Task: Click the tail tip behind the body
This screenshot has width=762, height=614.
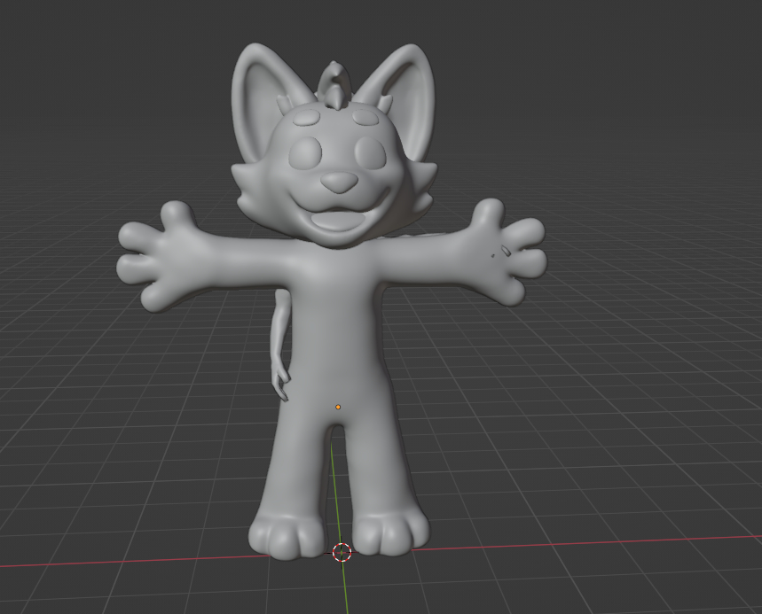Action: 281,384
